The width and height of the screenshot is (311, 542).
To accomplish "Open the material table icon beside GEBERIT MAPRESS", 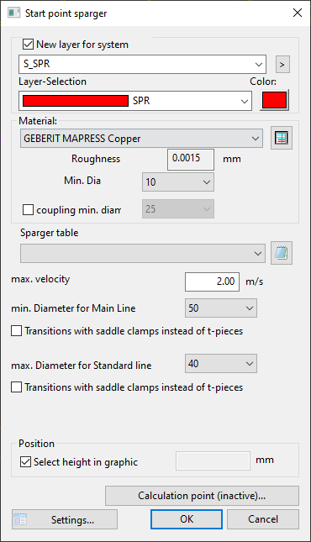I will (282, 138).
